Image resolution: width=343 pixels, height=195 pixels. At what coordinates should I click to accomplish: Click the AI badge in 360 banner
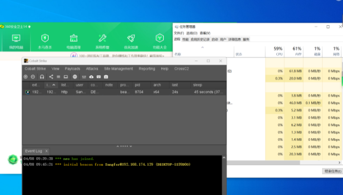click(x=74, y=56)
